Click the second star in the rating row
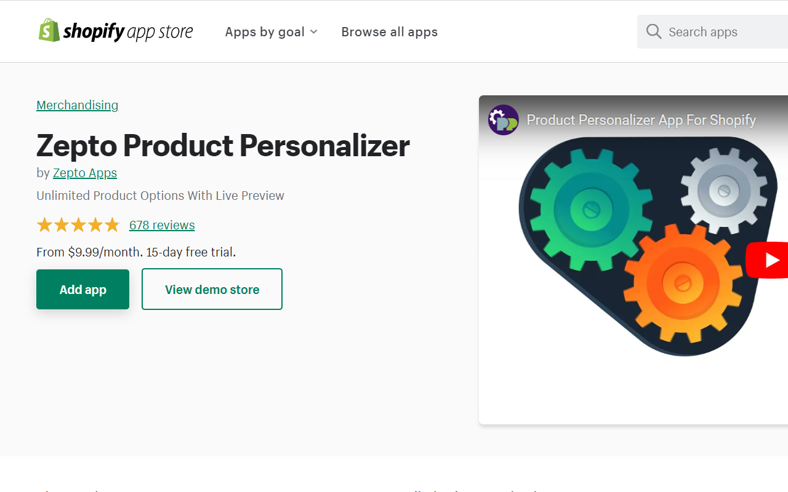The height and width of the screenshot is (492, 788). (61, 224)
